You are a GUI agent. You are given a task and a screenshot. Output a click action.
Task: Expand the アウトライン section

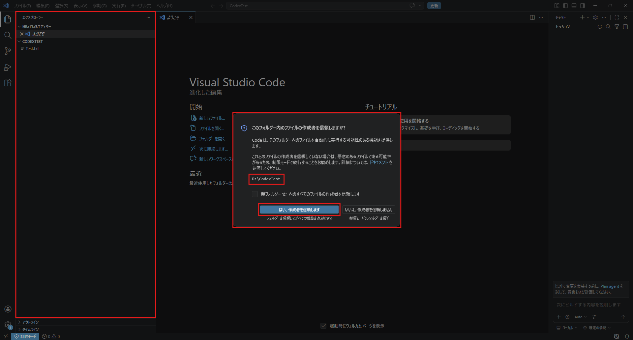pos(30,322)
